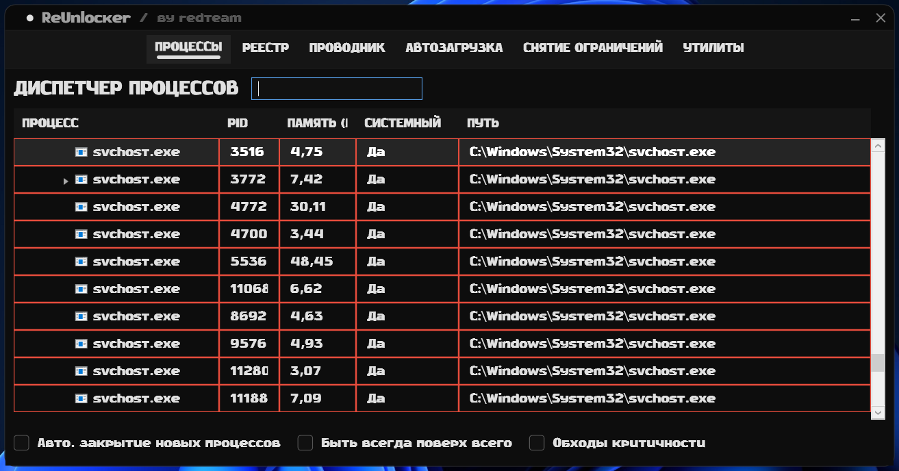Screen dimensions: 899x471
Task: Click memory value 6,62
Action: [306, 289]
